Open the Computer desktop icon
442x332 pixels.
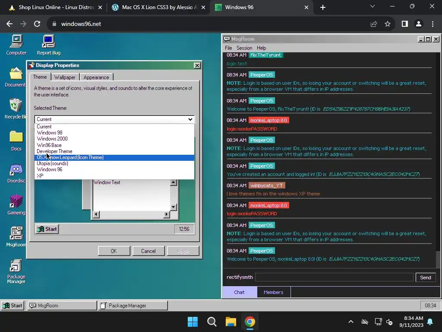coord(16,45)
